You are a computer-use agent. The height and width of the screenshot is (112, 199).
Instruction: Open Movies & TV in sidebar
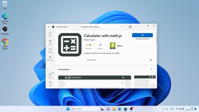coord(50,58)
